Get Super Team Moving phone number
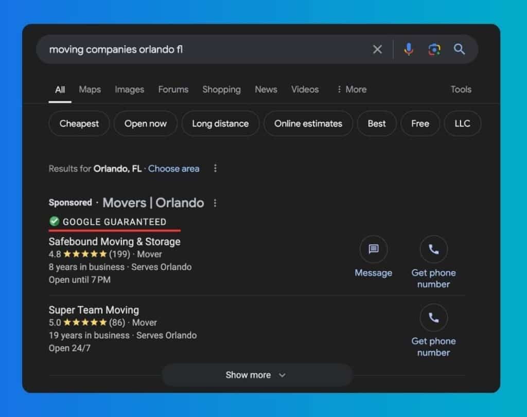 [x=433, y=331]
